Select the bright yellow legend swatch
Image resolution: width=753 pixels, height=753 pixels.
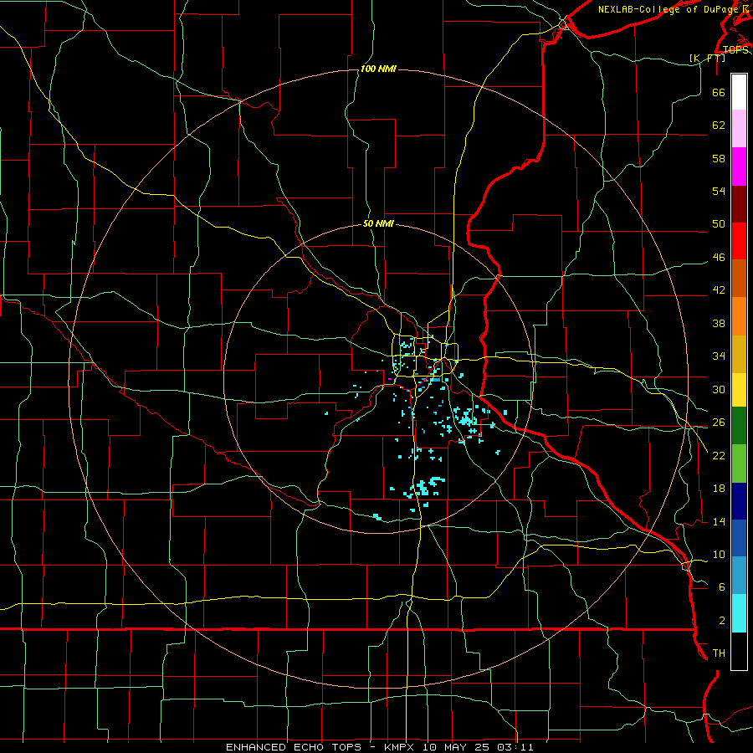[x=739, y=390]
